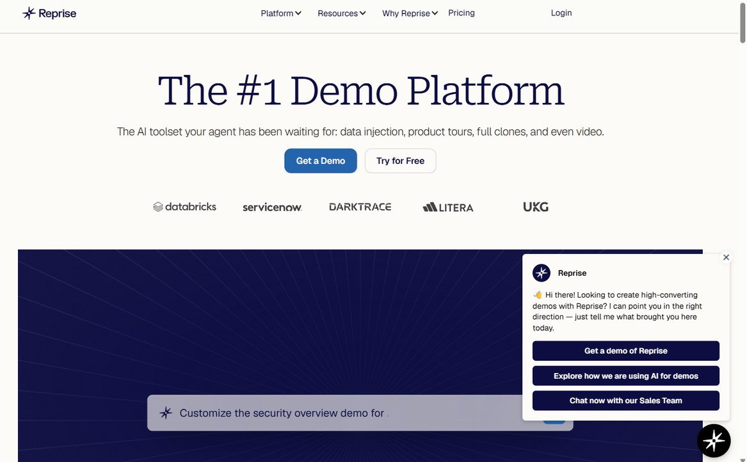Click the page vertical scrollbar thumb
Image resolution: width=747 pixels, height=462 pixels.
pyautogui.click(x=743, y=22)
